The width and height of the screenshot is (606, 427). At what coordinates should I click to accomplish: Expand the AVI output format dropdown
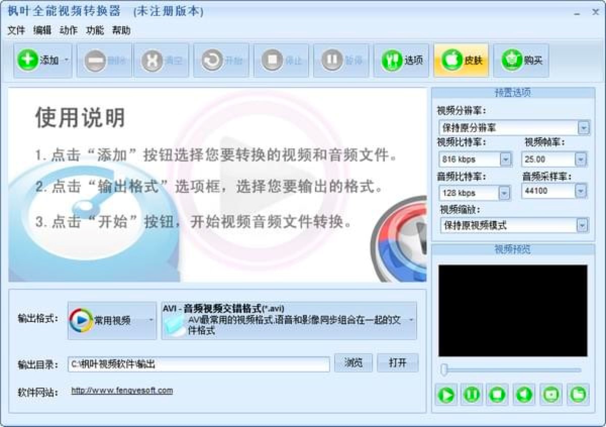[411, 319]
